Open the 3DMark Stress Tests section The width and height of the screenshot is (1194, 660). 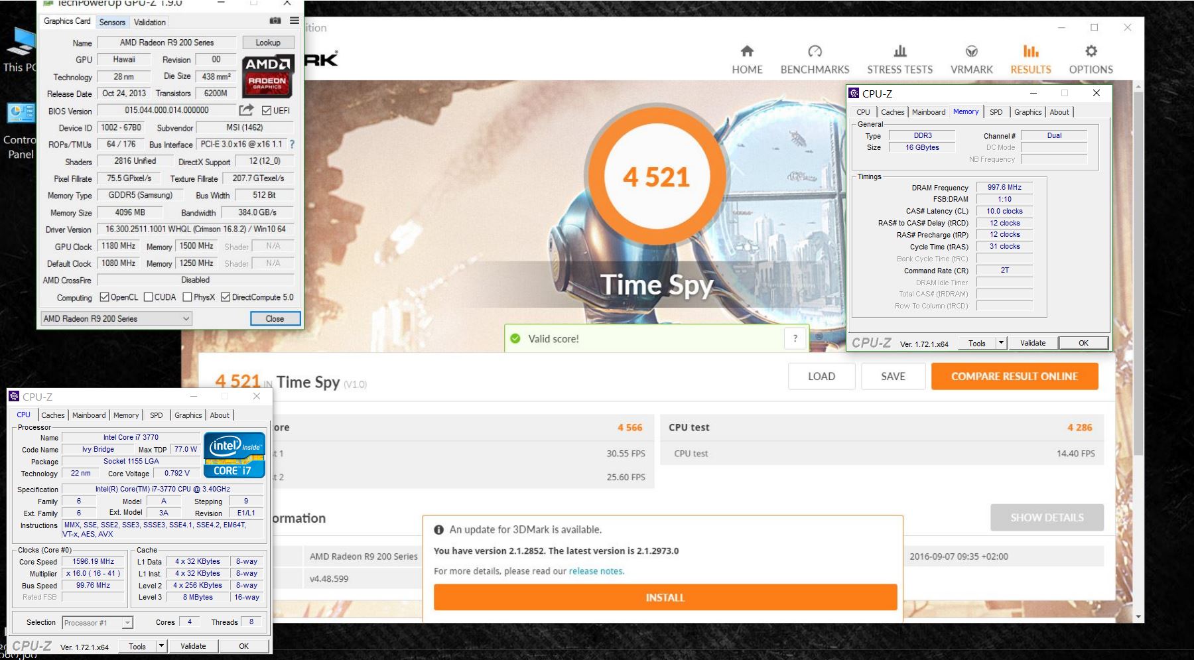(899, 60)
